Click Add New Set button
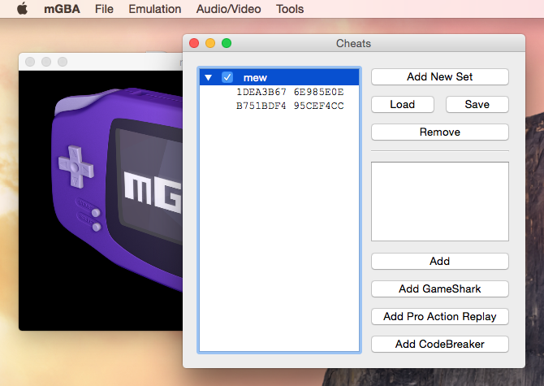Viewport: 544px width, 386px height. click(439, 76)
